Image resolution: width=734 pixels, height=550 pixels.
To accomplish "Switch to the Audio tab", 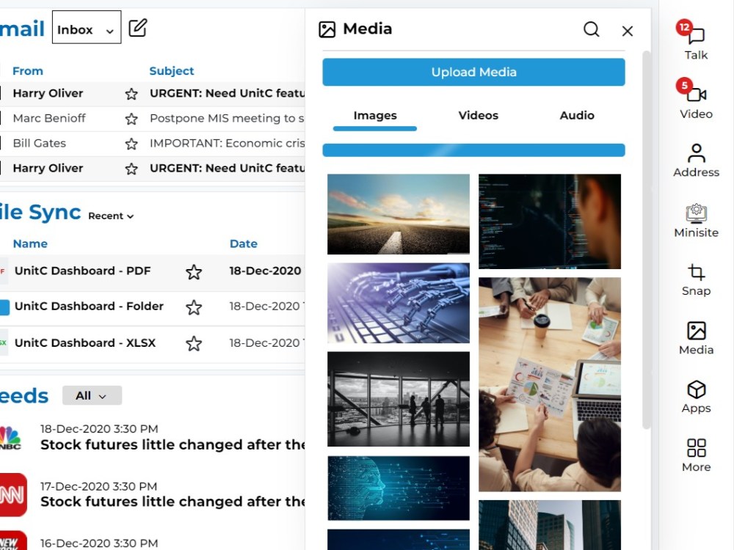I will (x=577, y=116).
